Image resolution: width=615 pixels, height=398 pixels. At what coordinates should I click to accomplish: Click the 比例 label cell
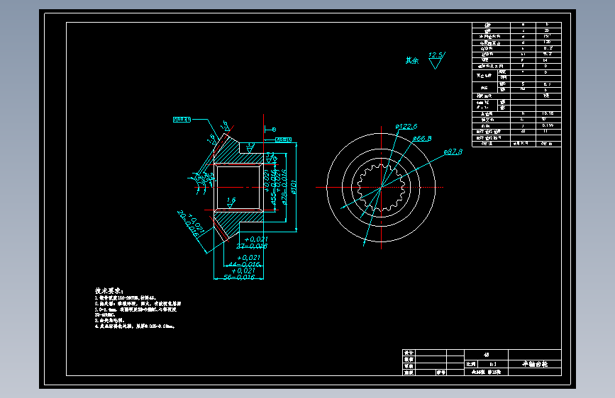(471, 364)
